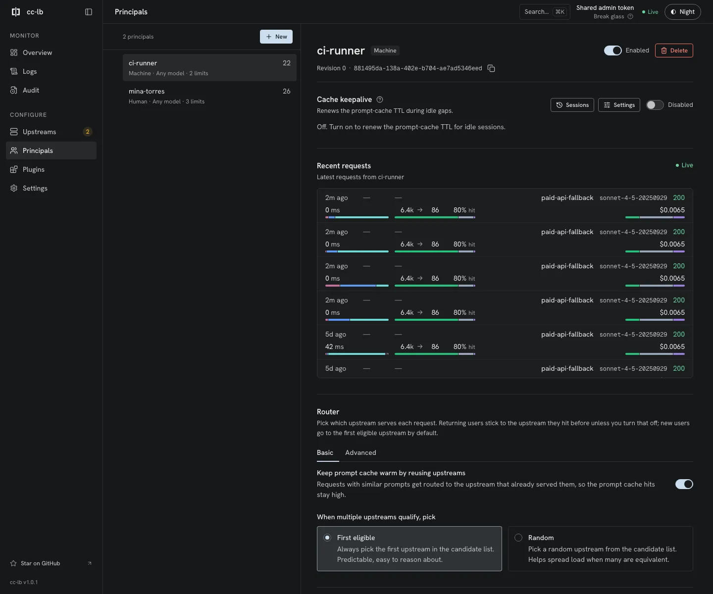Viewport: 713px width, 594px height.
Task: Click the cc-lb v1.0.1 version text
Action: pyautogui.click(x=24, y=582)
